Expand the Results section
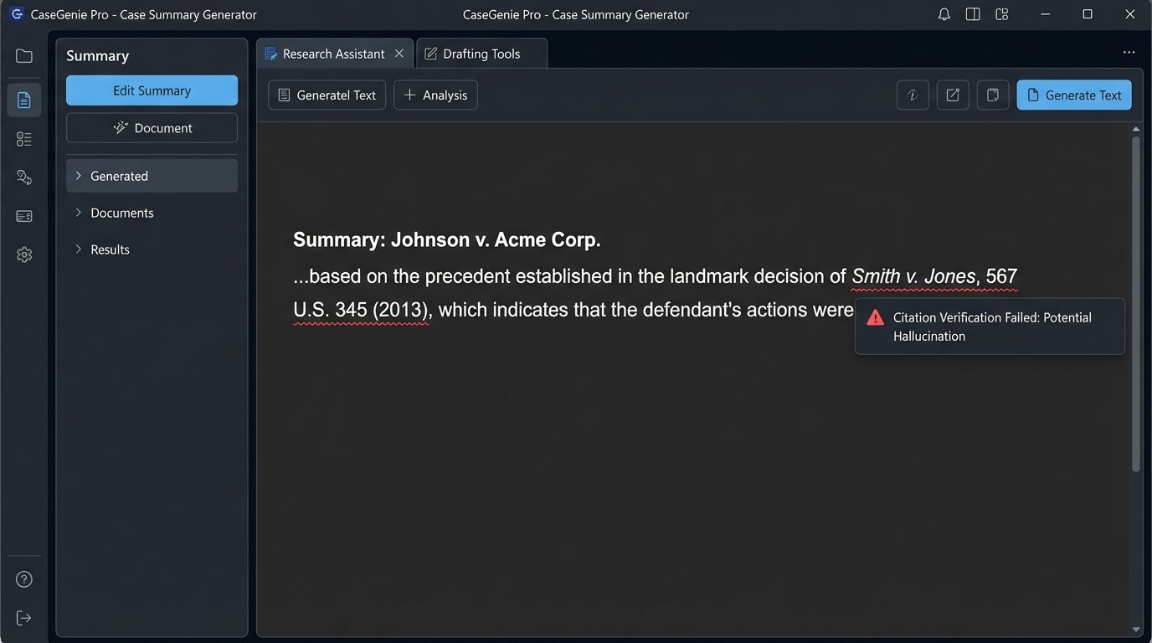 (x=110, y=249)
